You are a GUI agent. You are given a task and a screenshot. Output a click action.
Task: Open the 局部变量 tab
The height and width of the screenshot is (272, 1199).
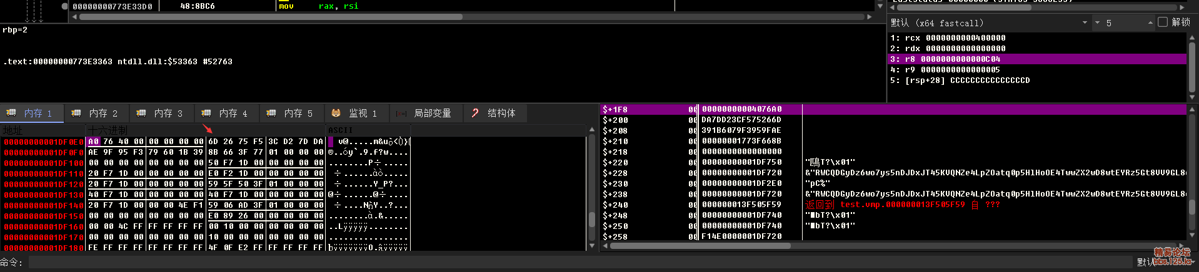[x=432, y=113]
